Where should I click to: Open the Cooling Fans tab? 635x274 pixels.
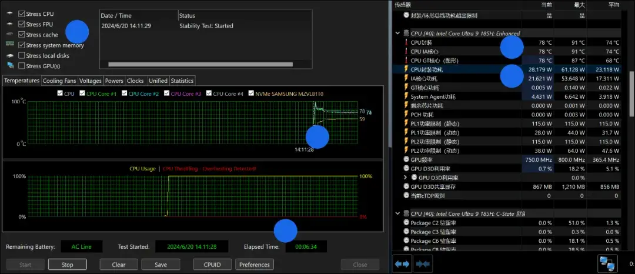(59, 81)
